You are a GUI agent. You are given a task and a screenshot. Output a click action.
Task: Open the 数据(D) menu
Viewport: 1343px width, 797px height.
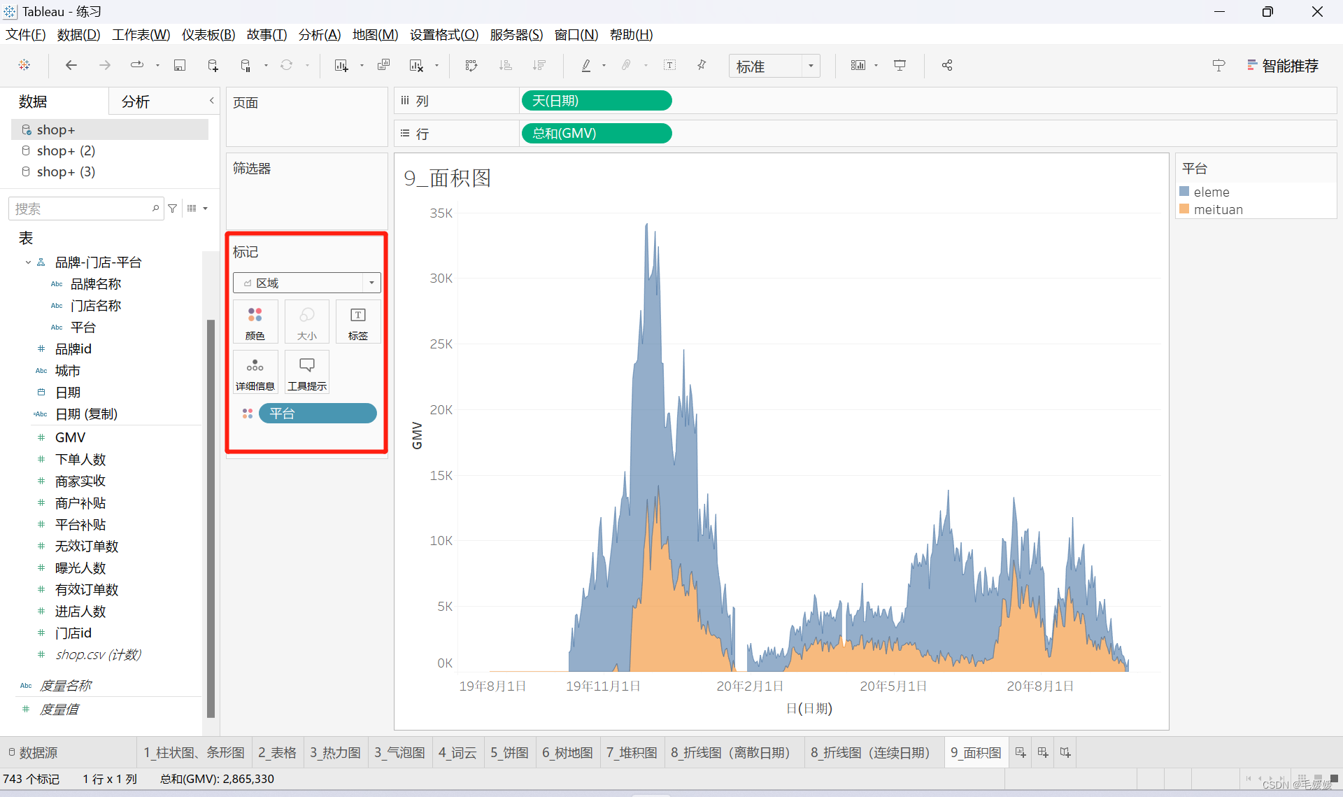coord(78,34)
